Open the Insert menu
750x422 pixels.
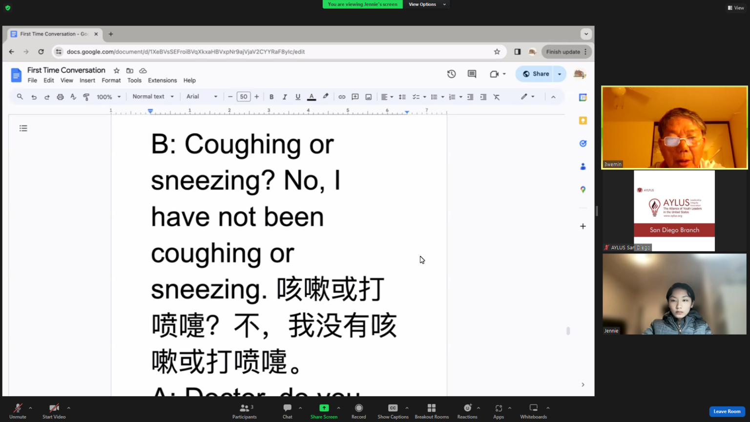pyautogui.click(x=87, y=81)
